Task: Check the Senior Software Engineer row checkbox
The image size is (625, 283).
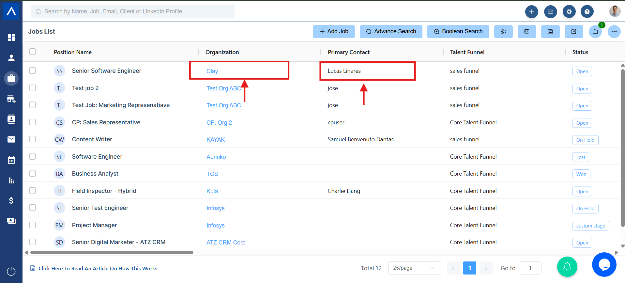Action: click(33, 71)
